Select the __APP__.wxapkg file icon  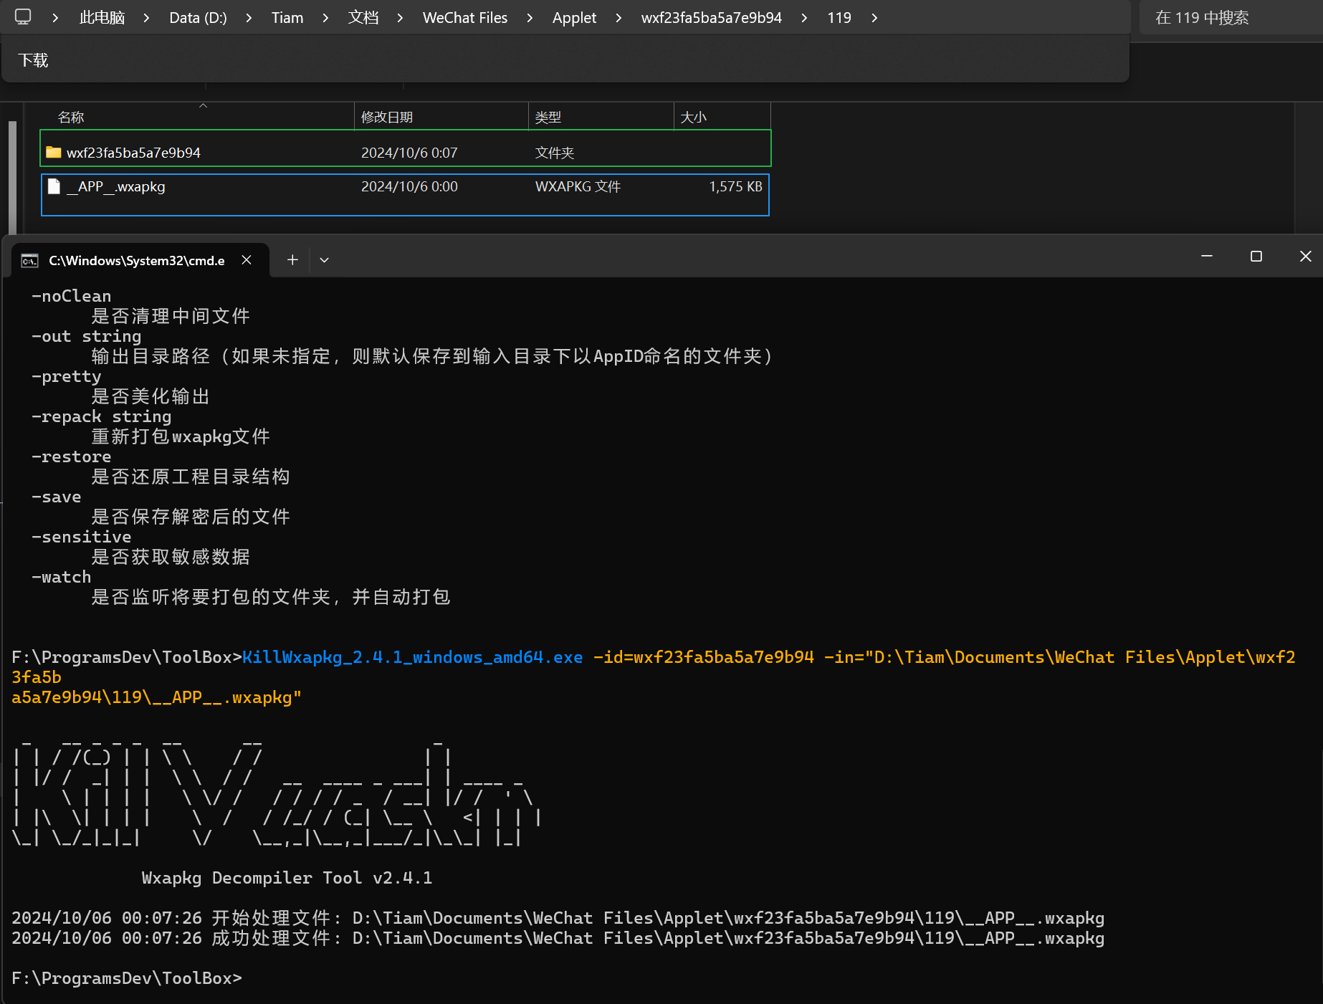click(x=54, y=186)
